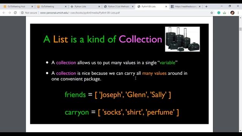This screenshot has height=136, width=242.
Task: Click the orange words 'many values'
Action: tap(154, 73)
